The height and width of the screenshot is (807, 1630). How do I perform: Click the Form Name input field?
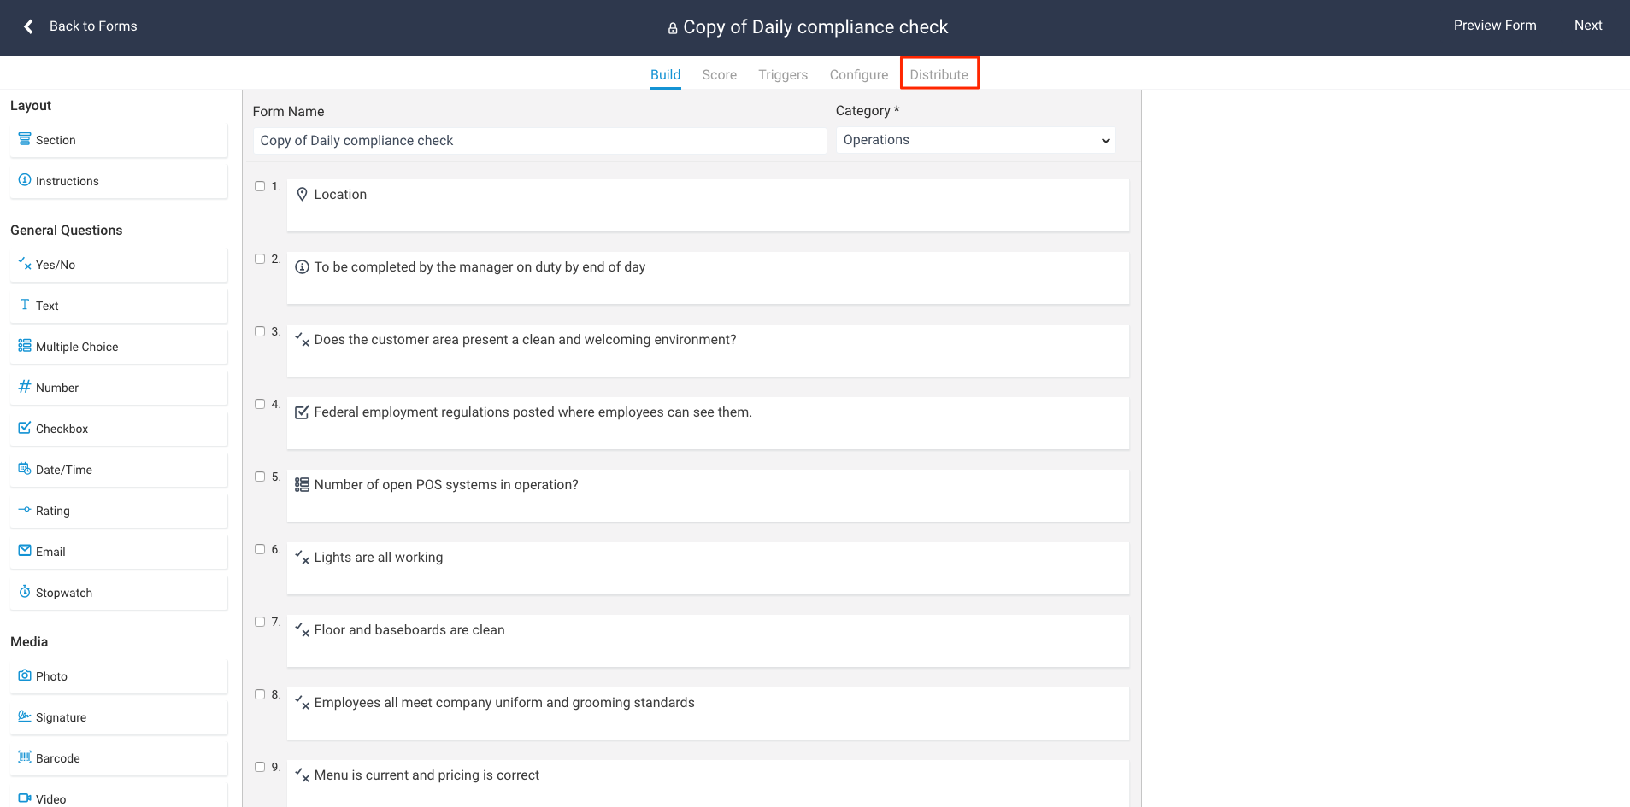[x=538, y=140]
